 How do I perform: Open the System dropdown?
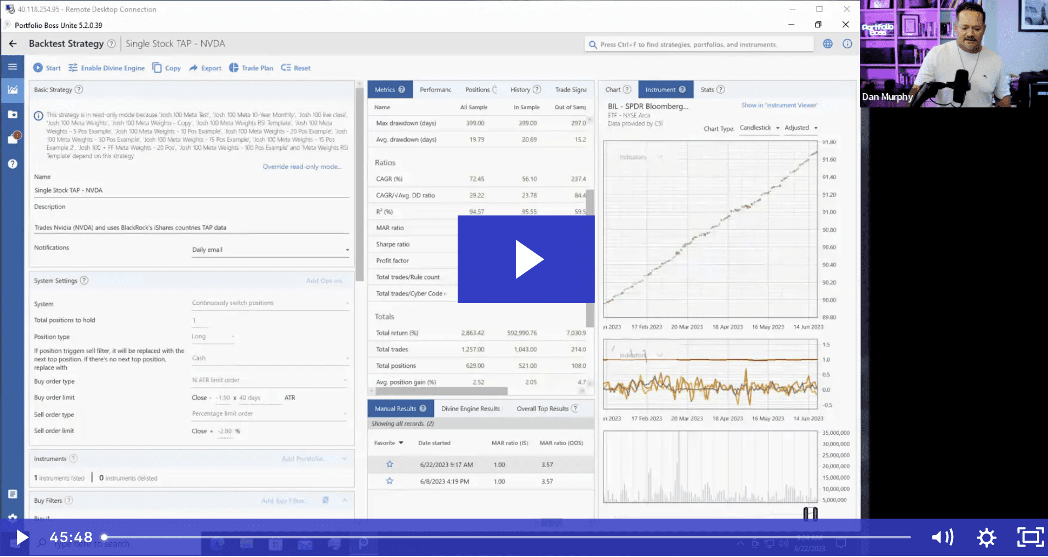(270, 303)
